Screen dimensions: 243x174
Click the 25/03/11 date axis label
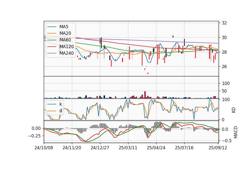(128, 148)
